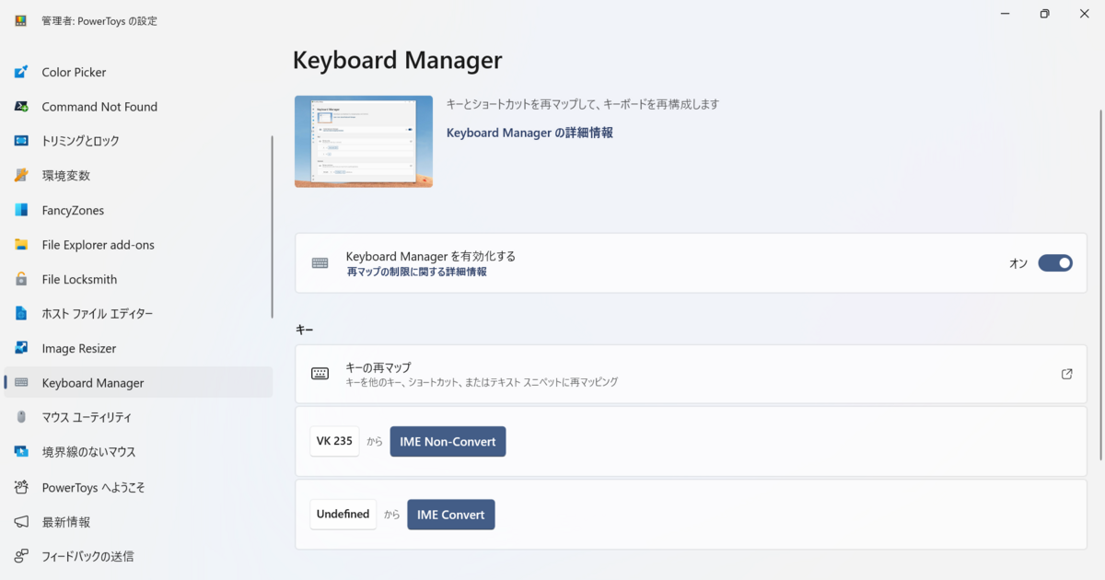The image size is (1105, 580).
Task: Open the キーの再マップ card
Action: click(691, 374)
